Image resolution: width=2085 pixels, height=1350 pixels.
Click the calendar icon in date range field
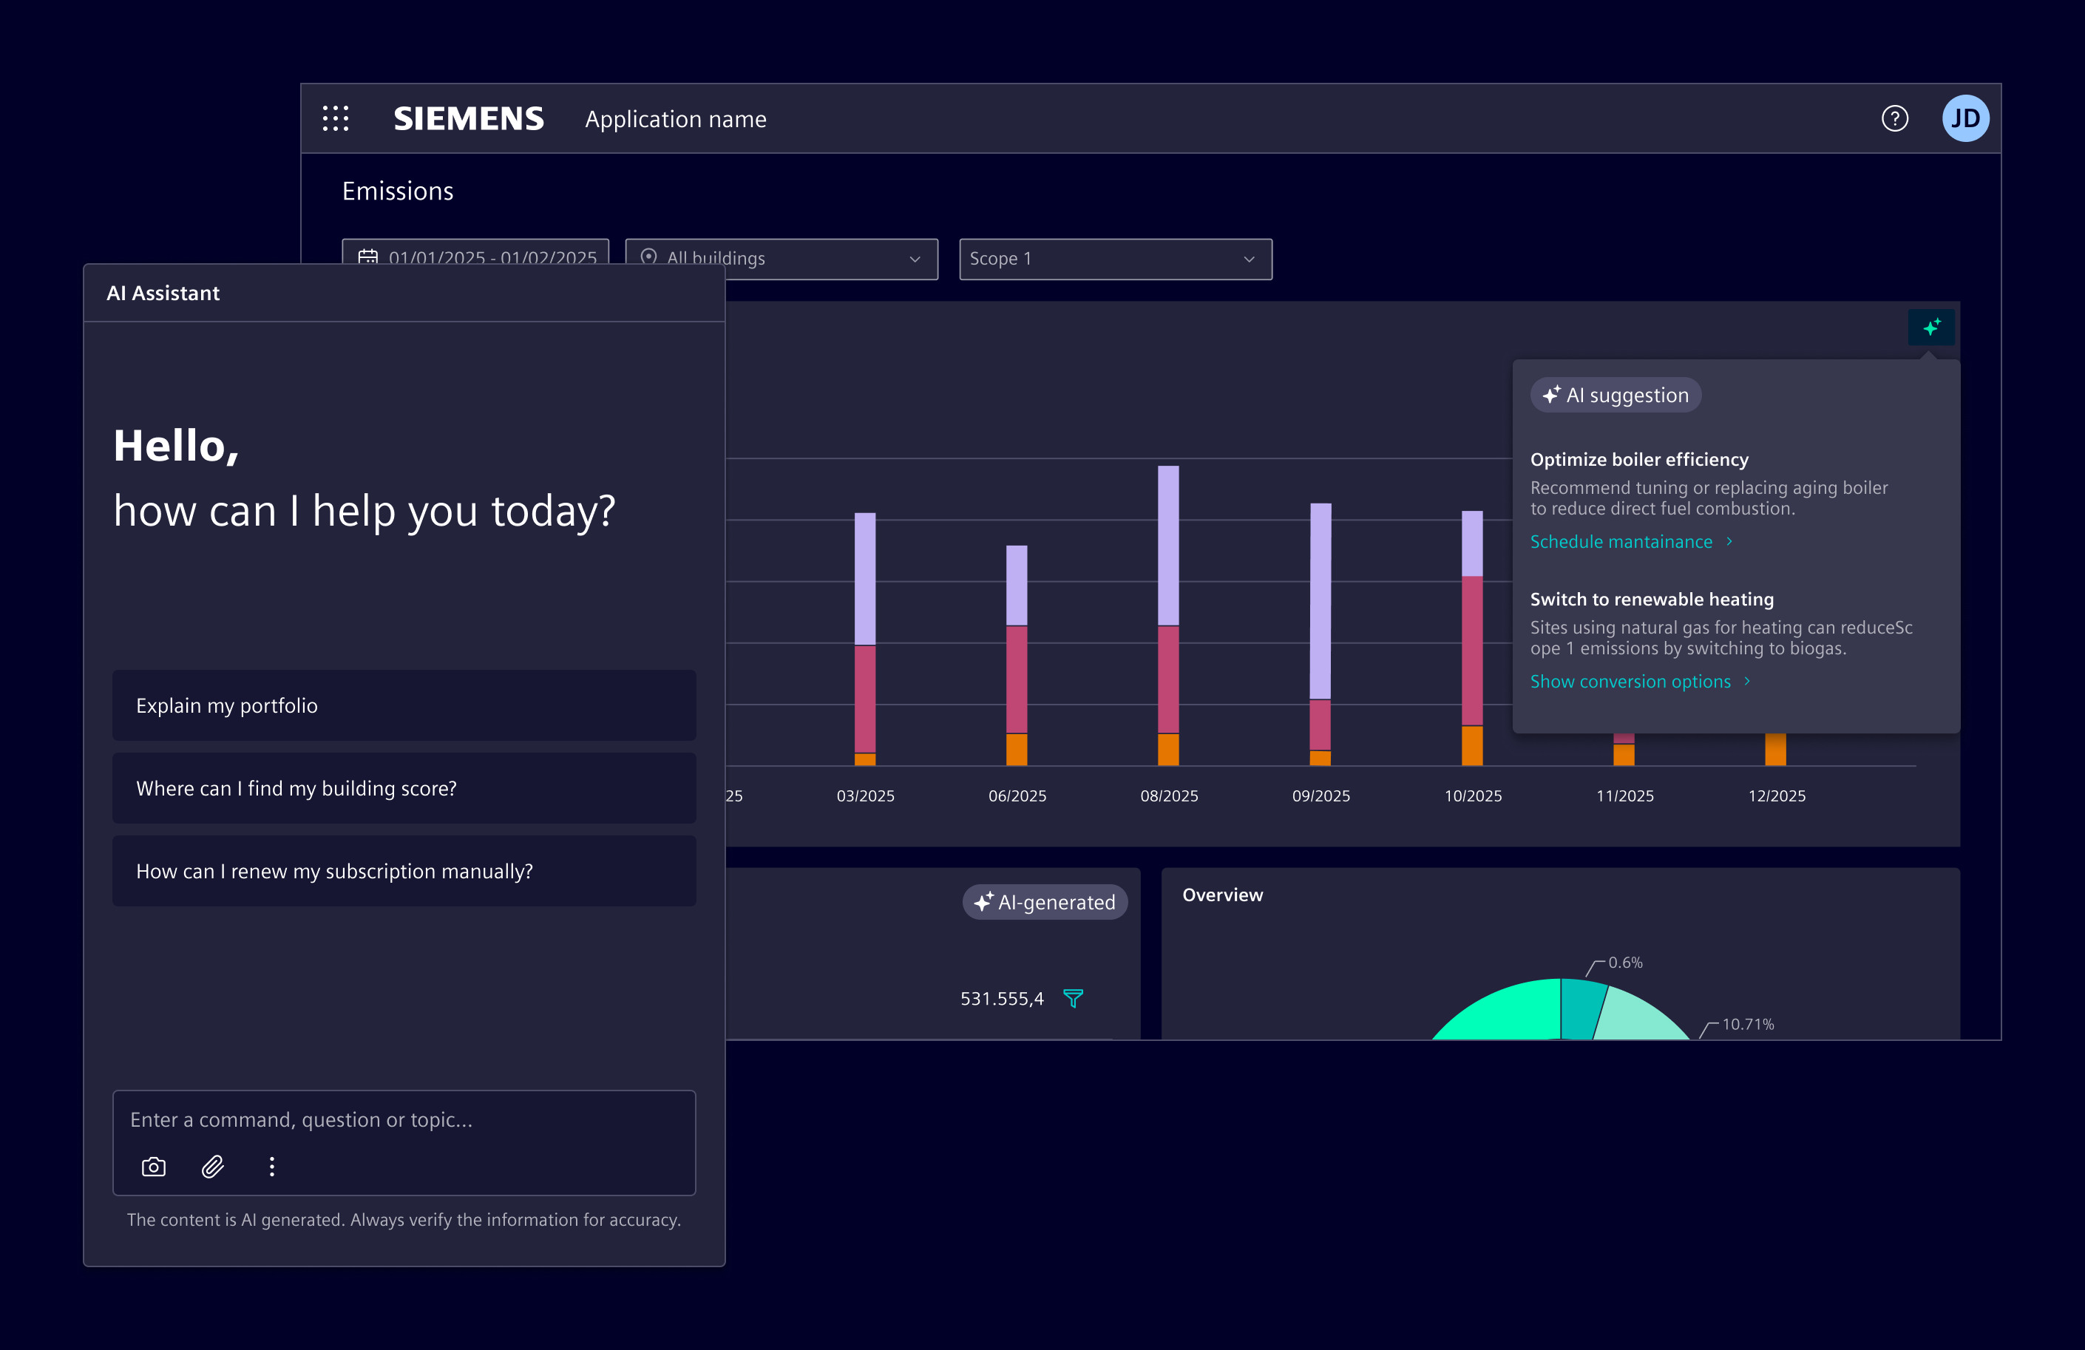tap(368, 257)
